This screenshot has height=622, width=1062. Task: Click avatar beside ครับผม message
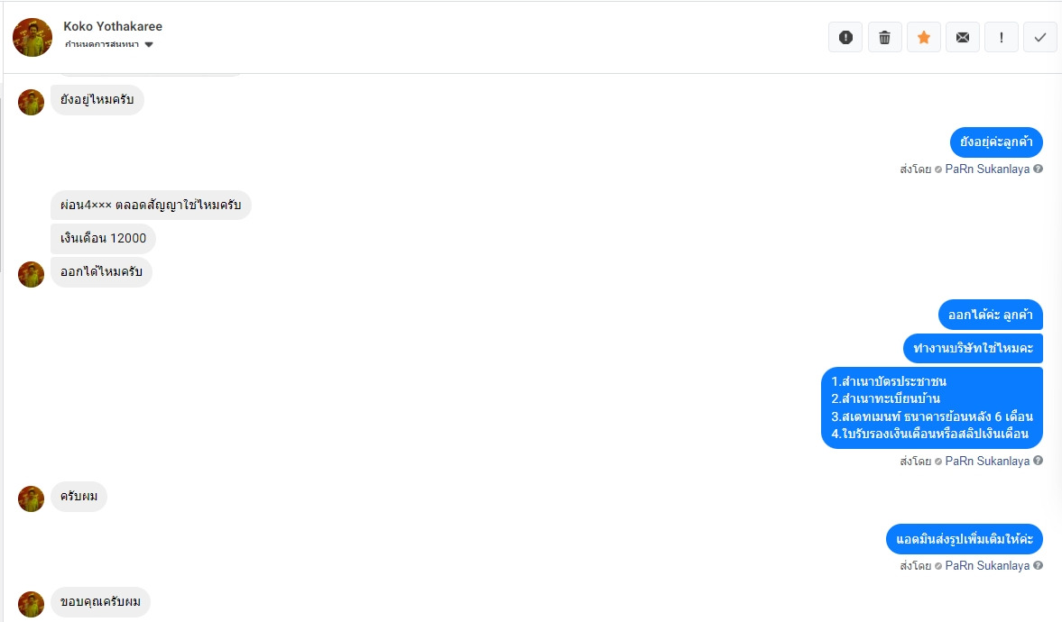pos(31,499)
